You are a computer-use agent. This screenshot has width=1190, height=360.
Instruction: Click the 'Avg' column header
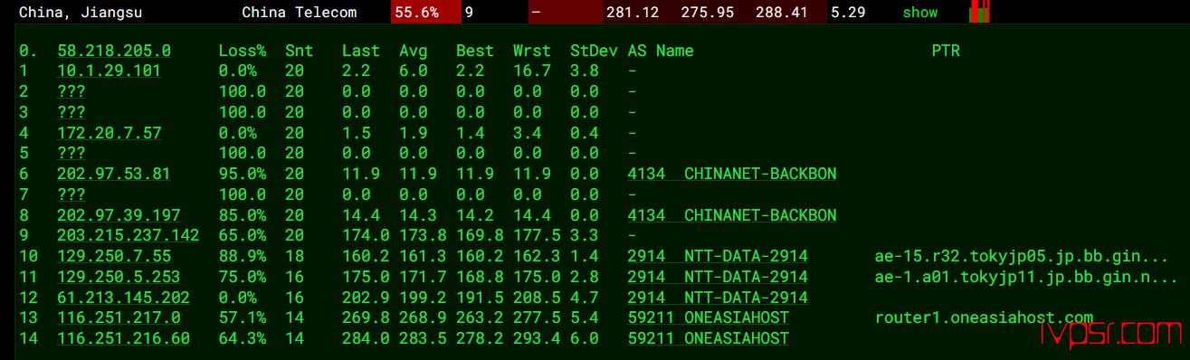point(414,51)
